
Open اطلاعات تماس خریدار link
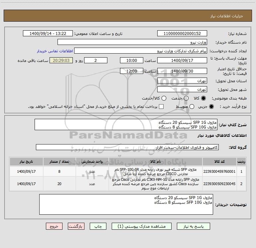[x=55, y=51]
